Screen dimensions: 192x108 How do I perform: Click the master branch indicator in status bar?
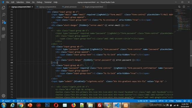click(6, 101)
